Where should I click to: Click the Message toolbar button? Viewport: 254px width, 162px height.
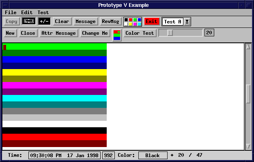click(86, 21)
